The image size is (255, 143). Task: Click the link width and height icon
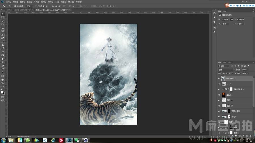pos(231,19)
